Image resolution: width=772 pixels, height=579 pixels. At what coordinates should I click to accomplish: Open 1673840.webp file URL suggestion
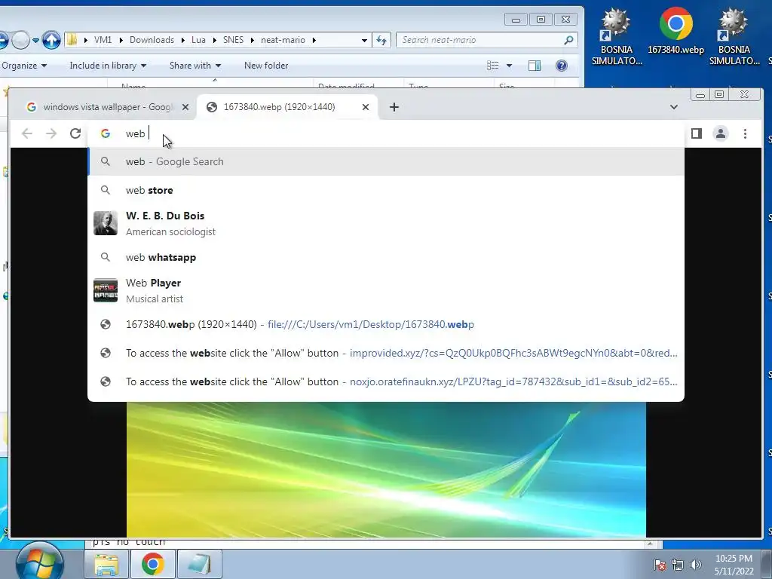[386, 324]
